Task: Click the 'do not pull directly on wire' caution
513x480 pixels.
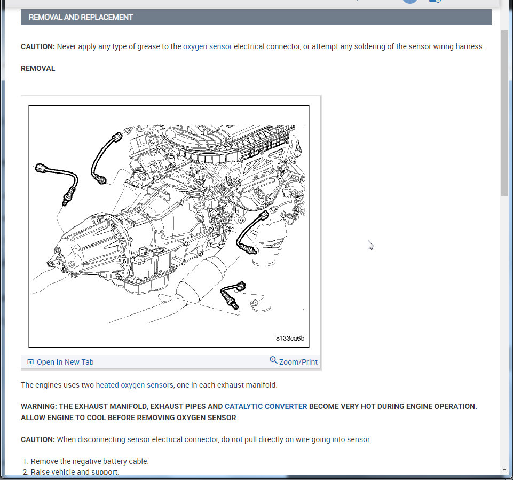Action: click(196, 439)
